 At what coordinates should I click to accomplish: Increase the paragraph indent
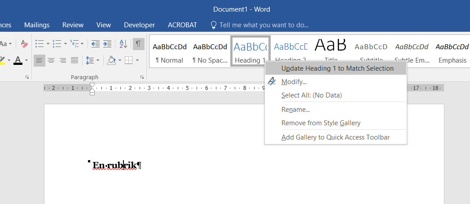(x=107, y=44)
